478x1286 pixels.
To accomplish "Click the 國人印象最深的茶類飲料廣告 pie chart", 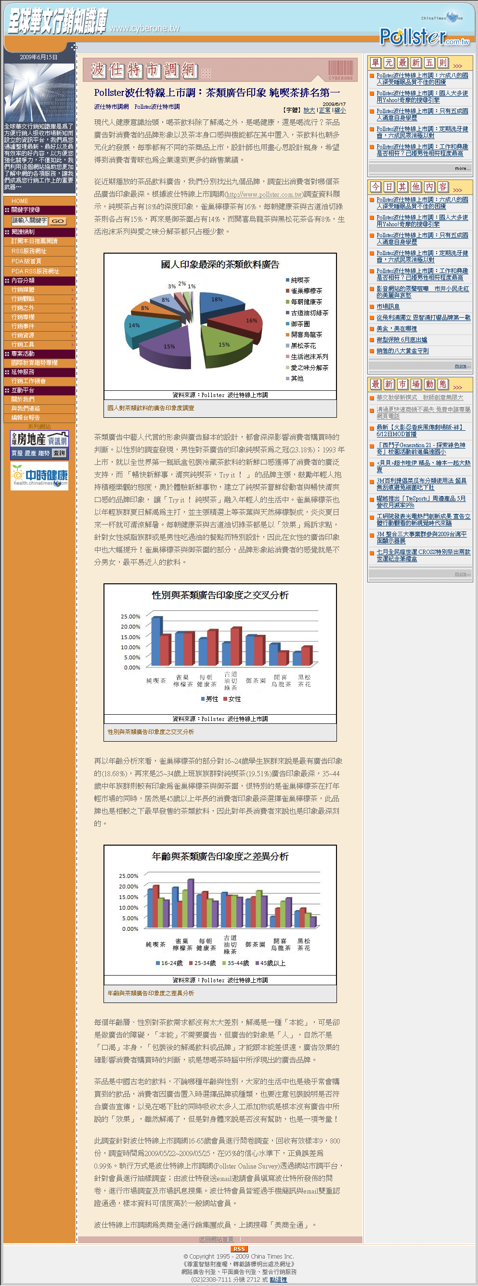I will [x=220, y=321].
